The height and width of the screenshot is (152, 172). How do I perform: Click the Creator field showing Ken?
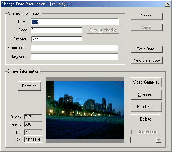57,39
